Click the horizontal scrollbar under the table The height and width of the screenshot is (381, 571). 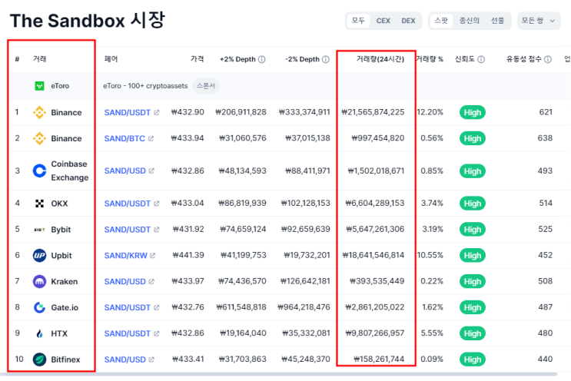[x=278, y=374]
